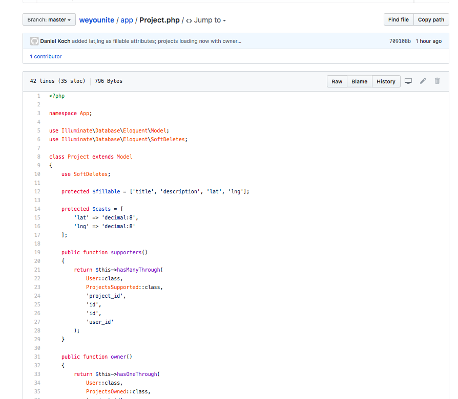Select line number 8
Image resolution: width=458 pixels, height=399 pixels.
pyautogui.click(x=38, y=157)
